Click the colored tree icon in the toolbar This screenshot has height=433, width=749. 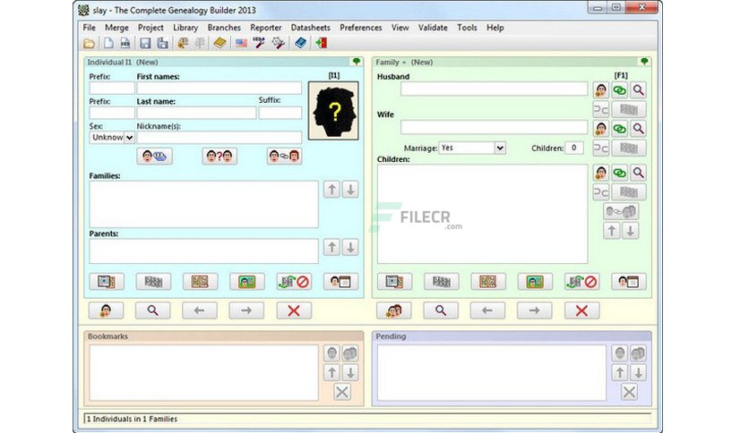[183, 44]
